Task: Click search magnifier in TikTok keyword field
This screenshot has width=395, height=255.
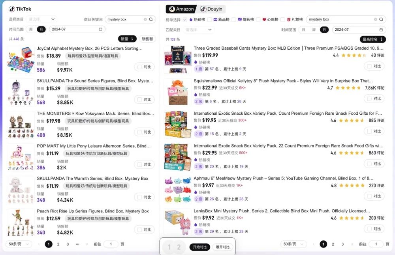Action: pyautogui.click(x=151, y=19)
